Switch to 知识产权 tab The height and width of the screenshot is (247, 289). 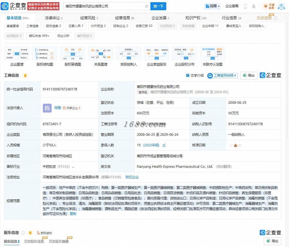(196, 18)
